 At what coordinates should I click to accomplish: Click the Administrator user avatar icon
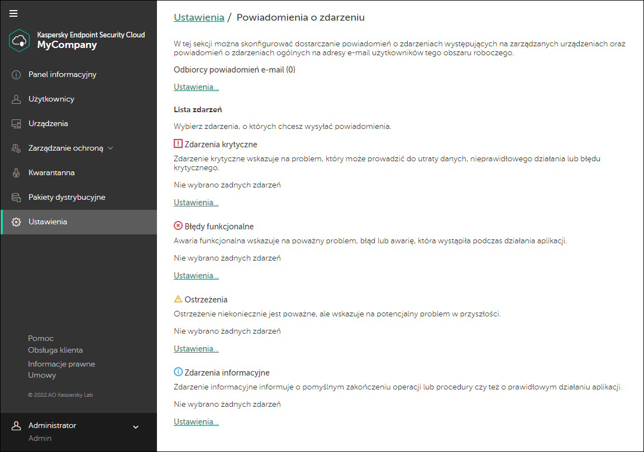coord(16,426)
